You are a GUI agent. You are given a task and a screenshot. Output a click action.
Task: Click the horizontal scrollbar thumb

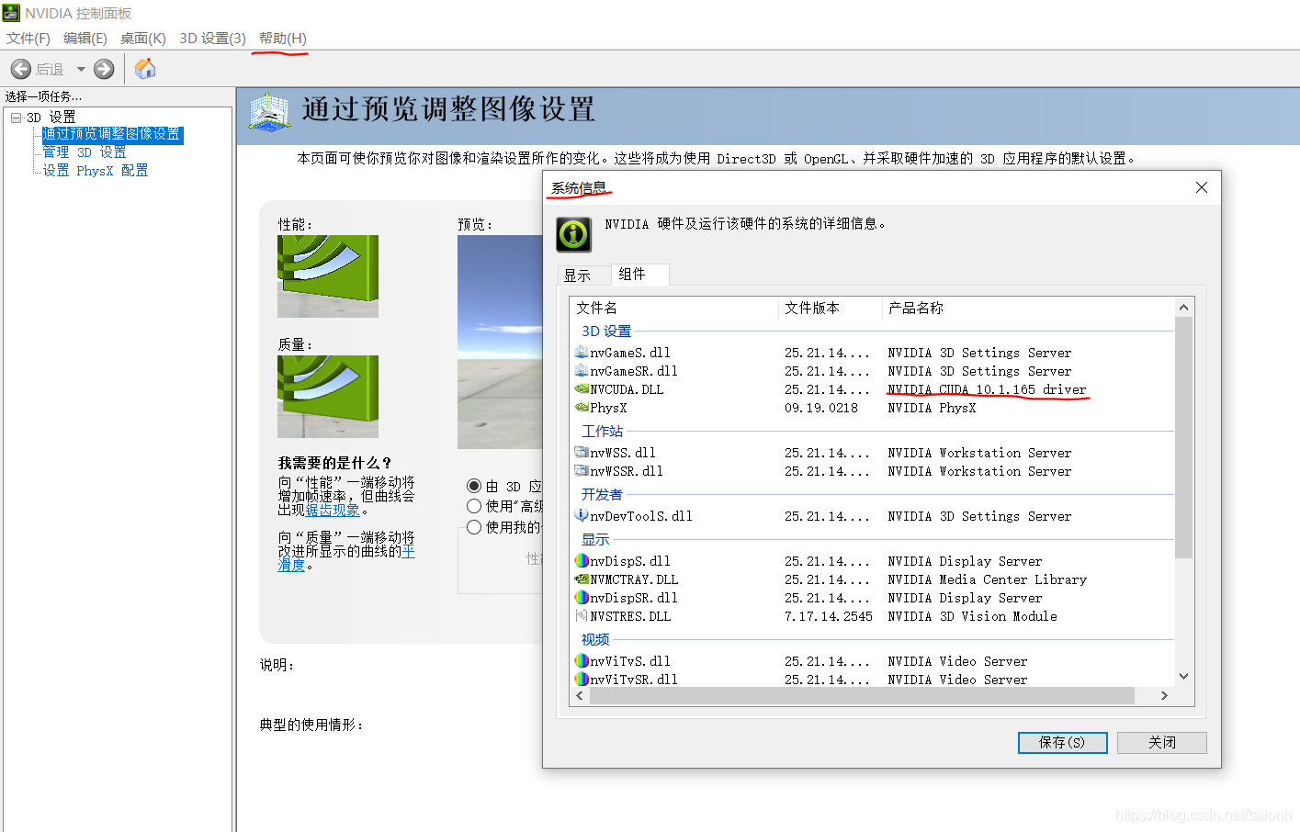pyautogui.click(x=862, y=696)
